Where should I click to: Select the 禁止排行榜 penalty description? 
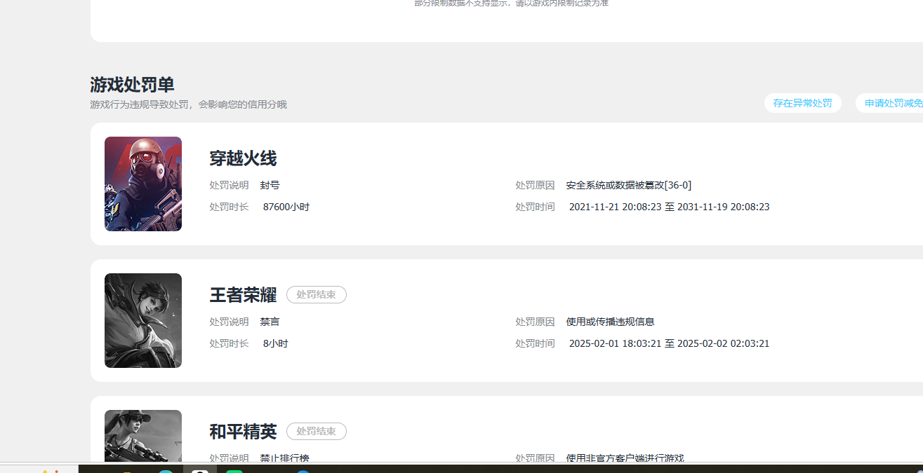(x=284, y=458)
